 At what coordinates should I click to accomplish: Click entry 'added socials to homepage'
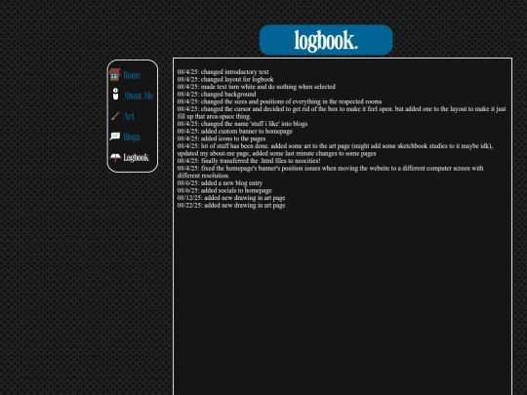click(224, 190)
